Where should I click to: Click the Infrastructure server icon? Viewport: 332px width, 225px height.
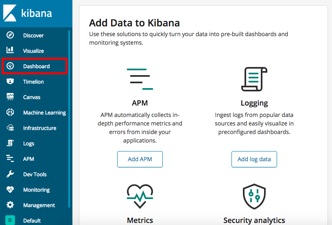coord(10,128)
